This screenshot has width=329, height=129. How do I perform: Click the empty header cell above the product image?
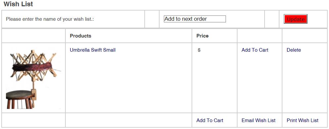pos(34,36)
